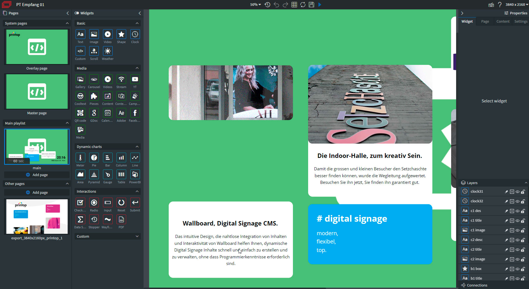
Task: Click Add page under Main playlist
Action: (x=37, y=175)
